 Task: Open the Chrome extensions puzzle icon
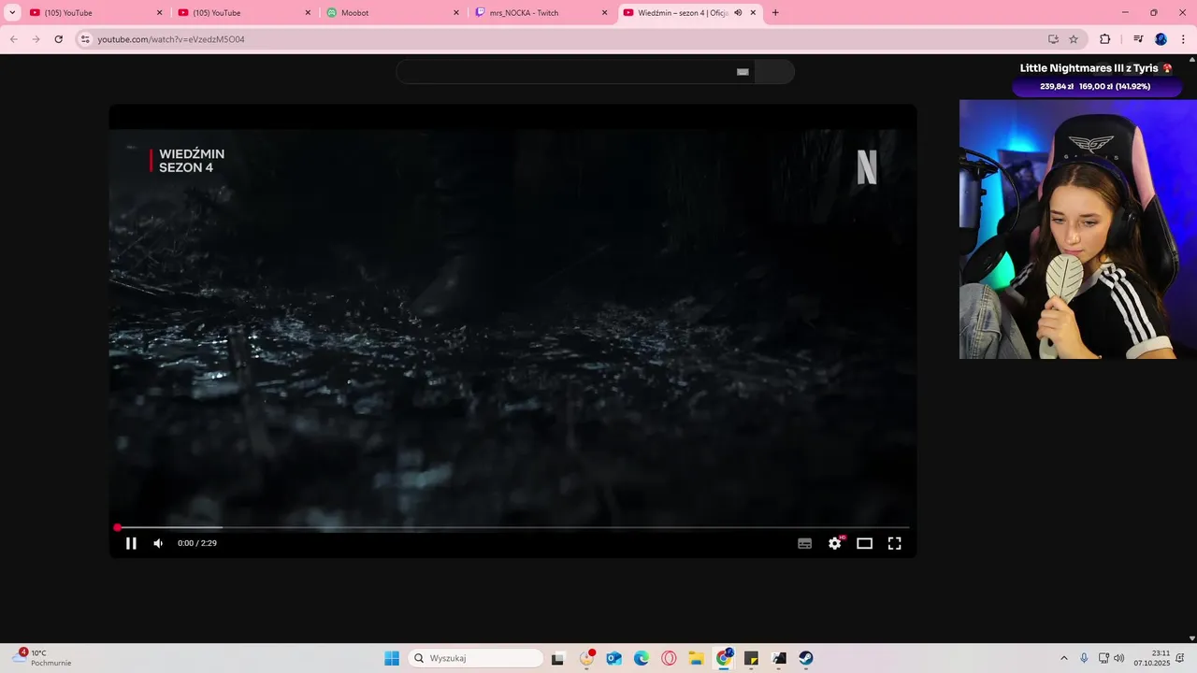coord(1104,39)
